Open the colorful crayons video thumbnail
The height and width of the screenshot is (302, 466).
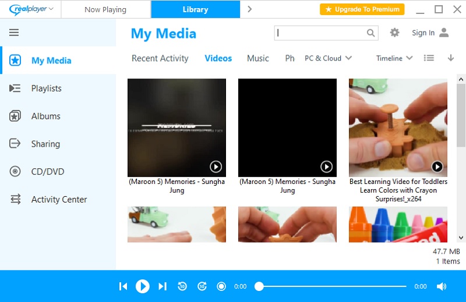[398, 225]
